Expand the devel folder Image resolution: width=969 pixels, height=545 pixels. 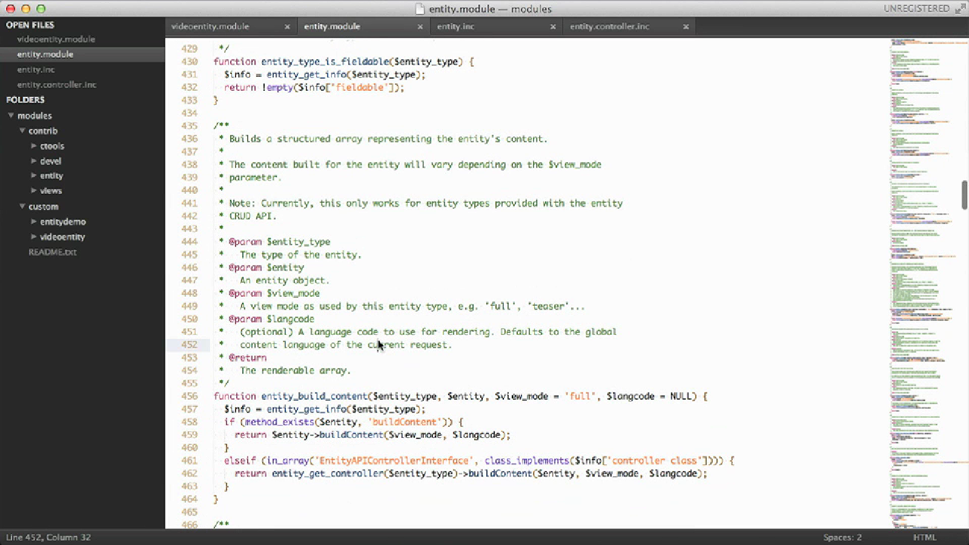34,161
